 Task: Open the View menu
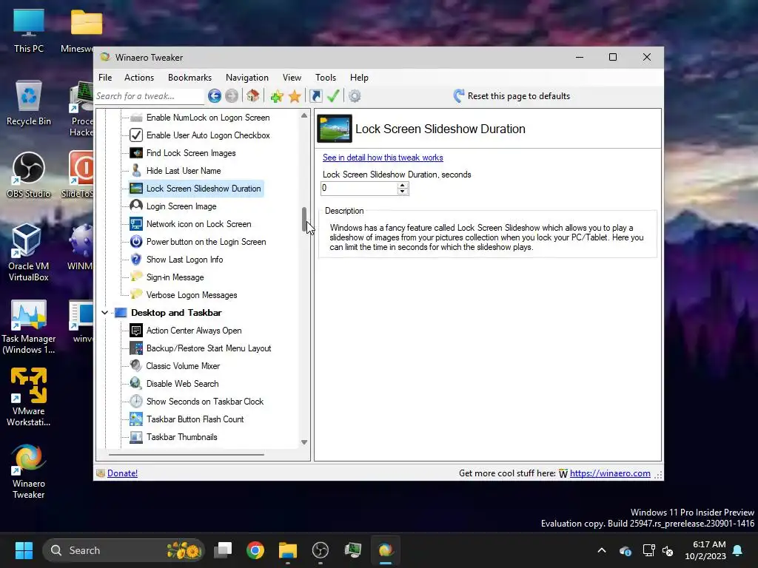coord(292,77)
